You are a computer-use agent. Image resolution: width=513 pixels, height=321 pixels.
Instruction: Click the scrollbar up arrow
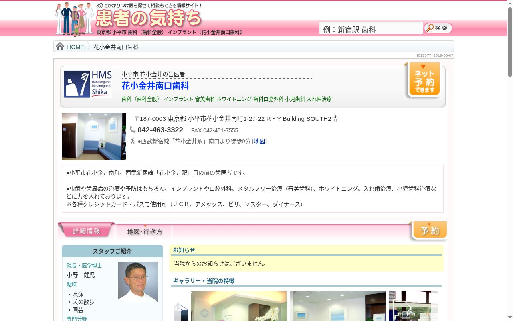coord(510,3)
